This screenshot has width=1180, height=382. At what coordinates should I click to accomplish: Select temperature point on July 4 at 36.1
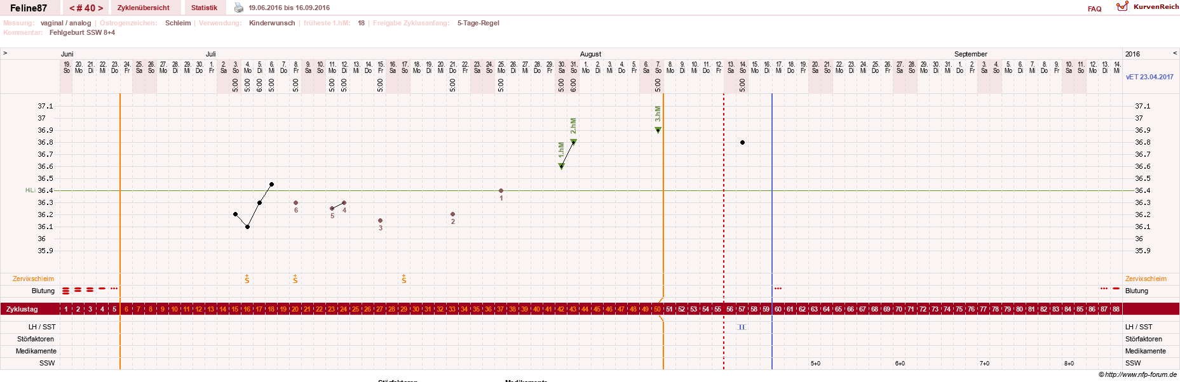pyautogui.click(x=247, y=227)
